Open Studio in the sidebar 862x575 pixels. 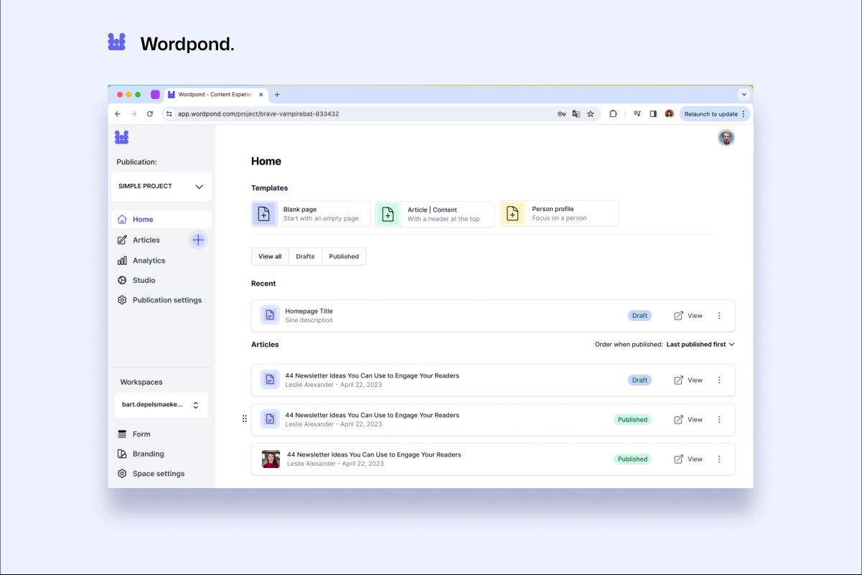[144, 281]
